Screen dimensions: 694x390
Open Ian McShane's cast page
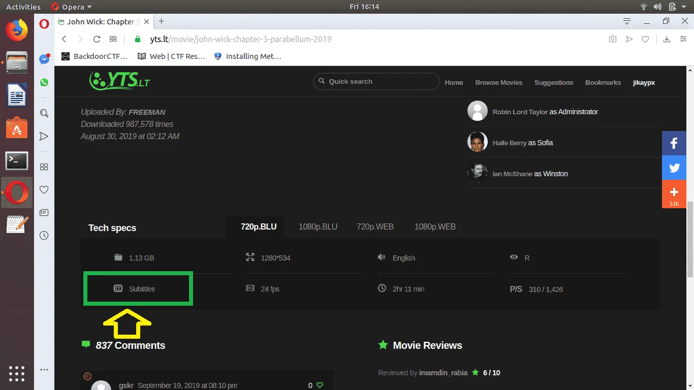(x=512, y=174)
